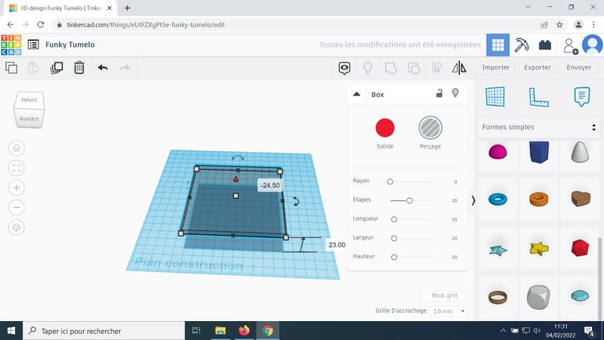
Task: Click the Mod. grill button
Action: pyautogui.click(x=445, y=295)
